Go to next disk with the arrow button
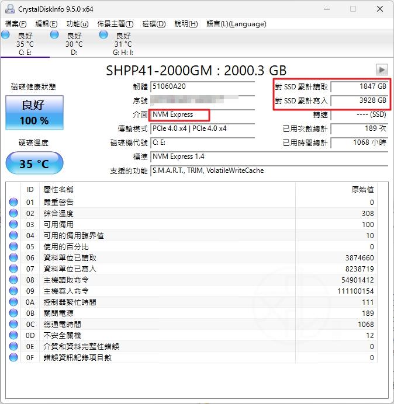This screenshot has height=404, width=394. coord(382,69)
